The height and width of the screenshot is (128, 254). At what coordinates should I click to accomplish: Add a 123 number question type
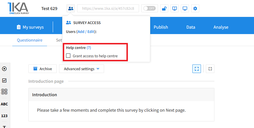click(4, 116)
